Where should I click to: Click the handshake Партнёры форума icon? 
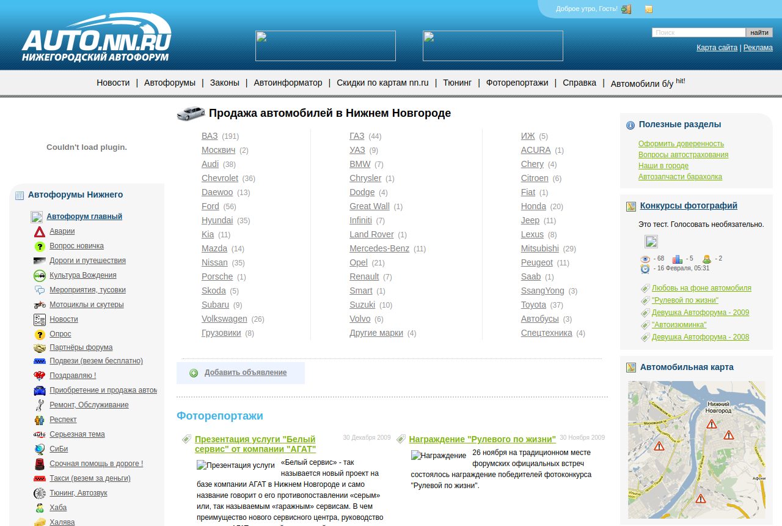pos(40,348)
